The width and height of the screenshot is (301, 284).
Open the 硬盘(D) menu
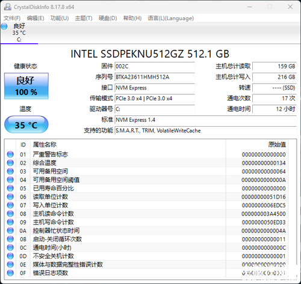(x=108, y=18)
